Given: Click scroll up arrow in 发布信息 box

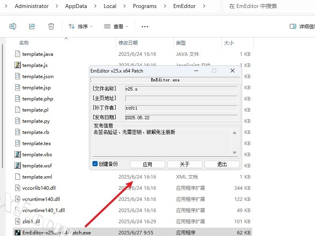Looking at the screenshot, I should coord(235,133).
